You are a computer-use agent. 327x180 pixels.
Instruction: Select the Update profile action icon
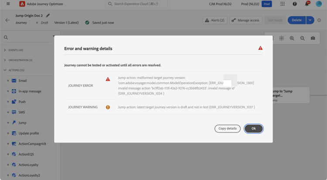click(14, 133)
